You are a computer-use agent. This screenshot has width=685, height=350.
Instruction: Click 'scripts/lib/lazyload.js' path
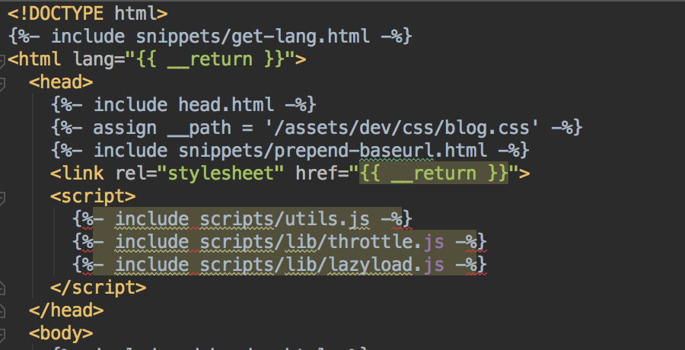coord(322,265)
